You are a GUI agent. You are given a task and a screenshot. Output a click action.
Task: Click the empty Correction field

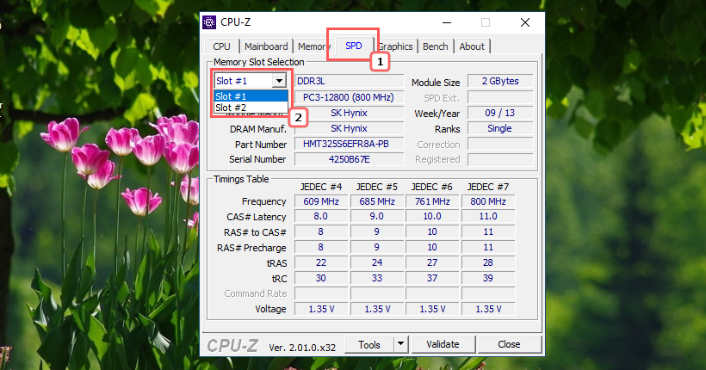click(x=500, y=144)
